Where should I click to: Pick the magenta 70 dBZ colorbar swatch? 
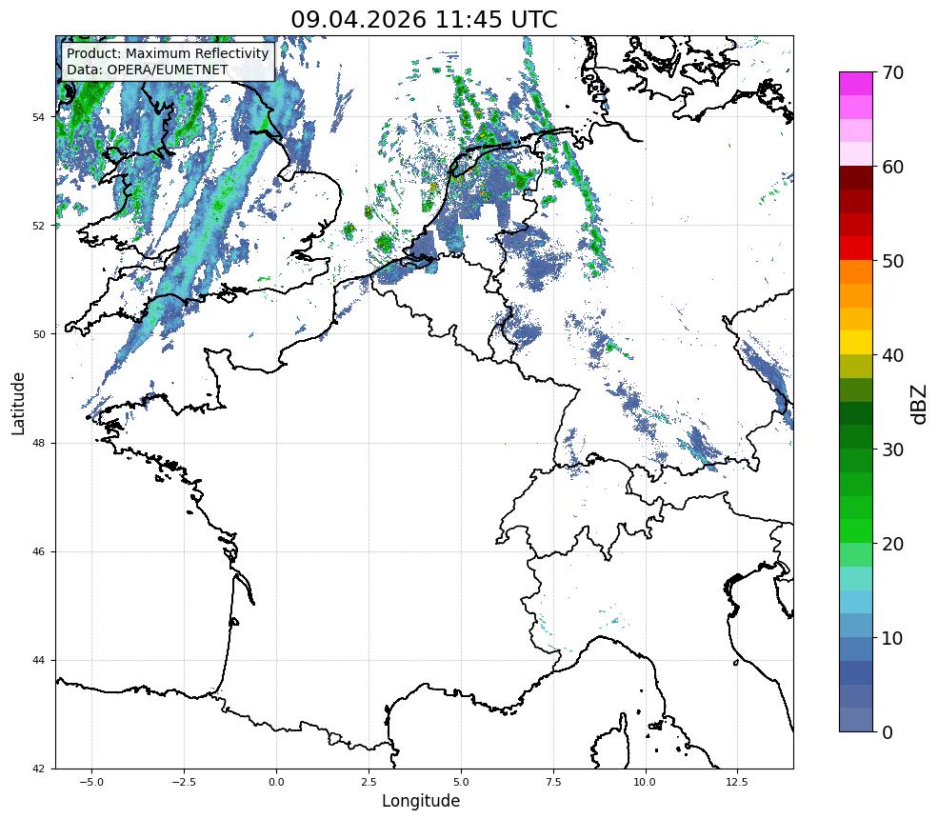(x=855, y=84)
